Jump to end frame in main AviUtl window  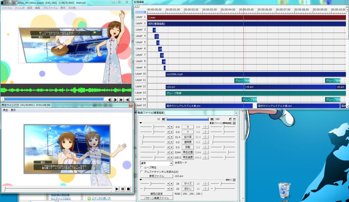[127, 100]
